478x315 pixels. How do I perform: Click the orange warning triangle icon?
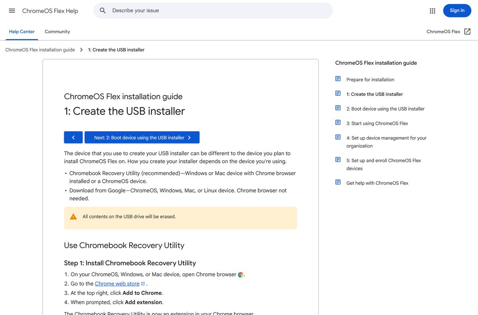point(73,217)
